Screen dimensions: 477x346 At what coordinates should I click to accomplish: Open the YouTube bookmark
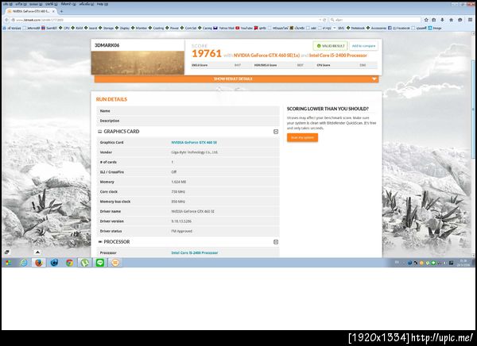(x=244, y=28)
